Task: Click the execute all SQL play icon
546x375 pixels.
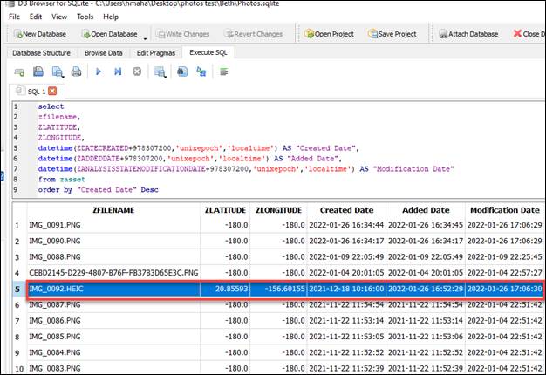Action: click(x=97, y=72)
